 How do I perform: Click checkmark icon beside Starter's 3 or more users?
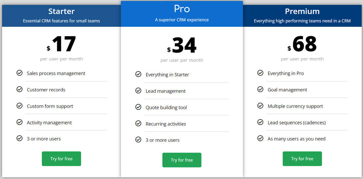coord(19,138)
